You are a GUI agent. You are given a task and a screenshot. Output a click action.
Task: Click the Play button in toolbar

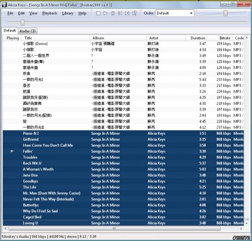[106, 13]
